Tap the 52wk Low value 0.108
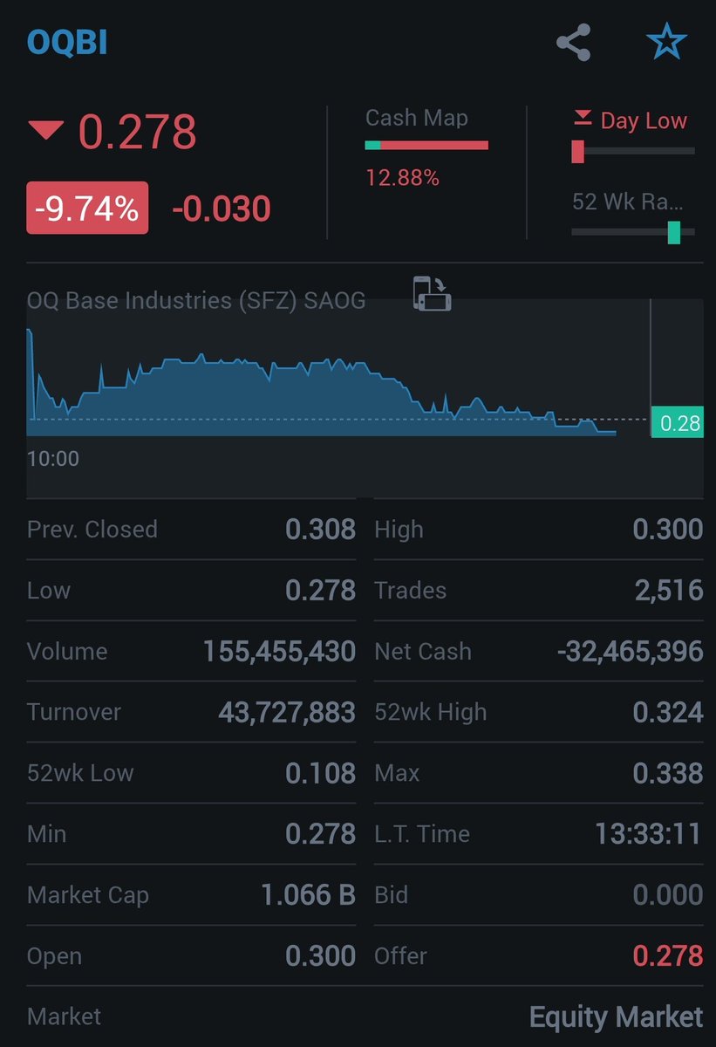The height and width of the screenshot is (1047, 716). (320, 773)
